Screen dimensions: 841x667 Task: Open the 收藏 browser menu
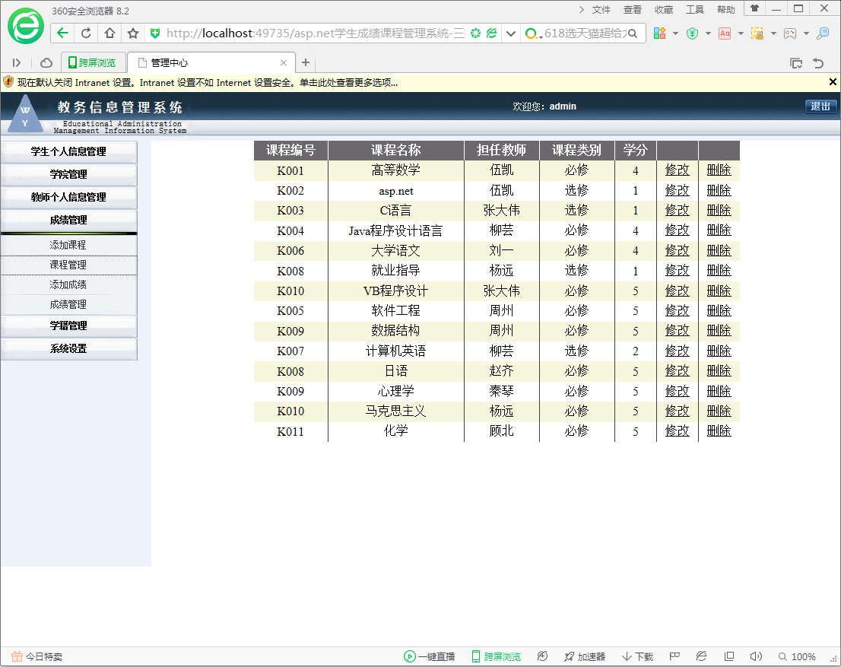[664, 10]
